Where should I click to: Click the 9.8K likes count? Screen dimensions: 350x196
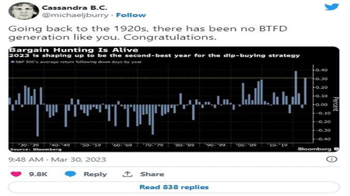coord(38,174)
